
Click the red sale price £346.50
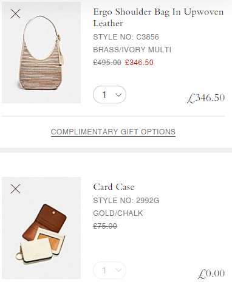pyautogui.click(x=139, y=63)
